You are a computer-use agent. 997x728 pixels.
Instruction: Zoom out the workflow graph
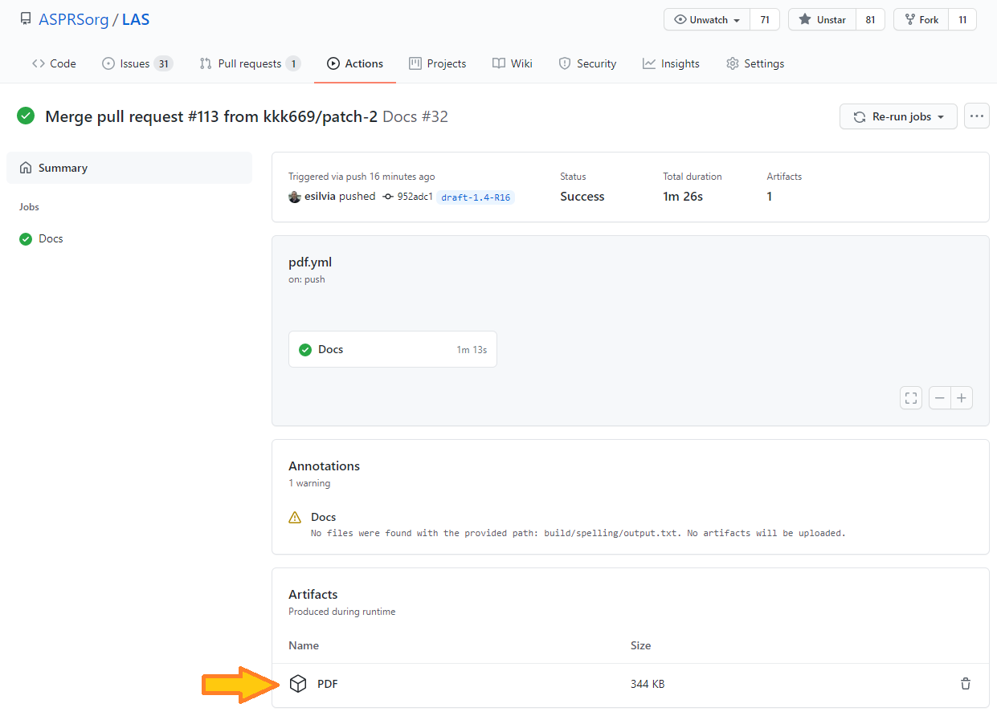[x=940, y=398]
